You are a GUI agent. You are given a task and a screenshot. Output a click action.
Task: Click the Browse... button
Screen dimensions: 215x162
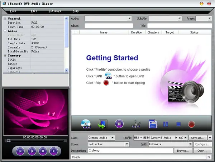click(x=183, y=151)
